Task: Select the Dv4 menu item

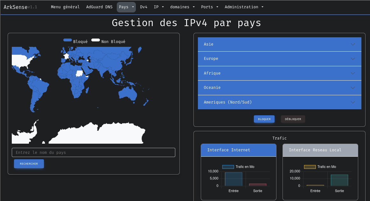Action: coord(143,7)
